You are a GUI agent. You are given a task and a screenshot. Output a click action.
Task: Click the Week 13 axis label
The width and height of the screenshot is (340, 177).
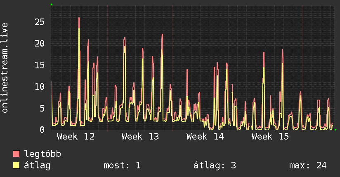click(140, 137)
